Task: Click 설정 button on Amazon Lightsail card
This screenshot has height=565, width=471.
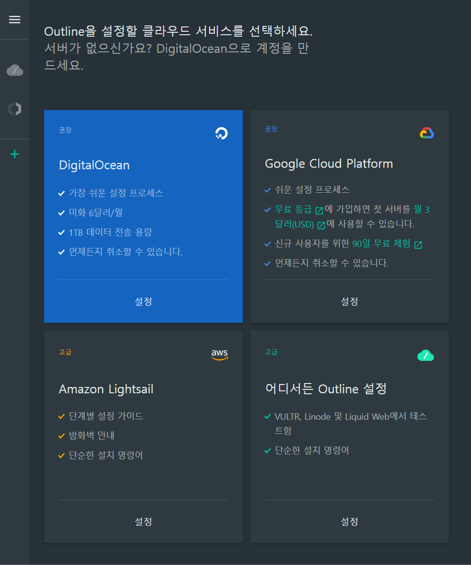Action: (x=143, y=521)
